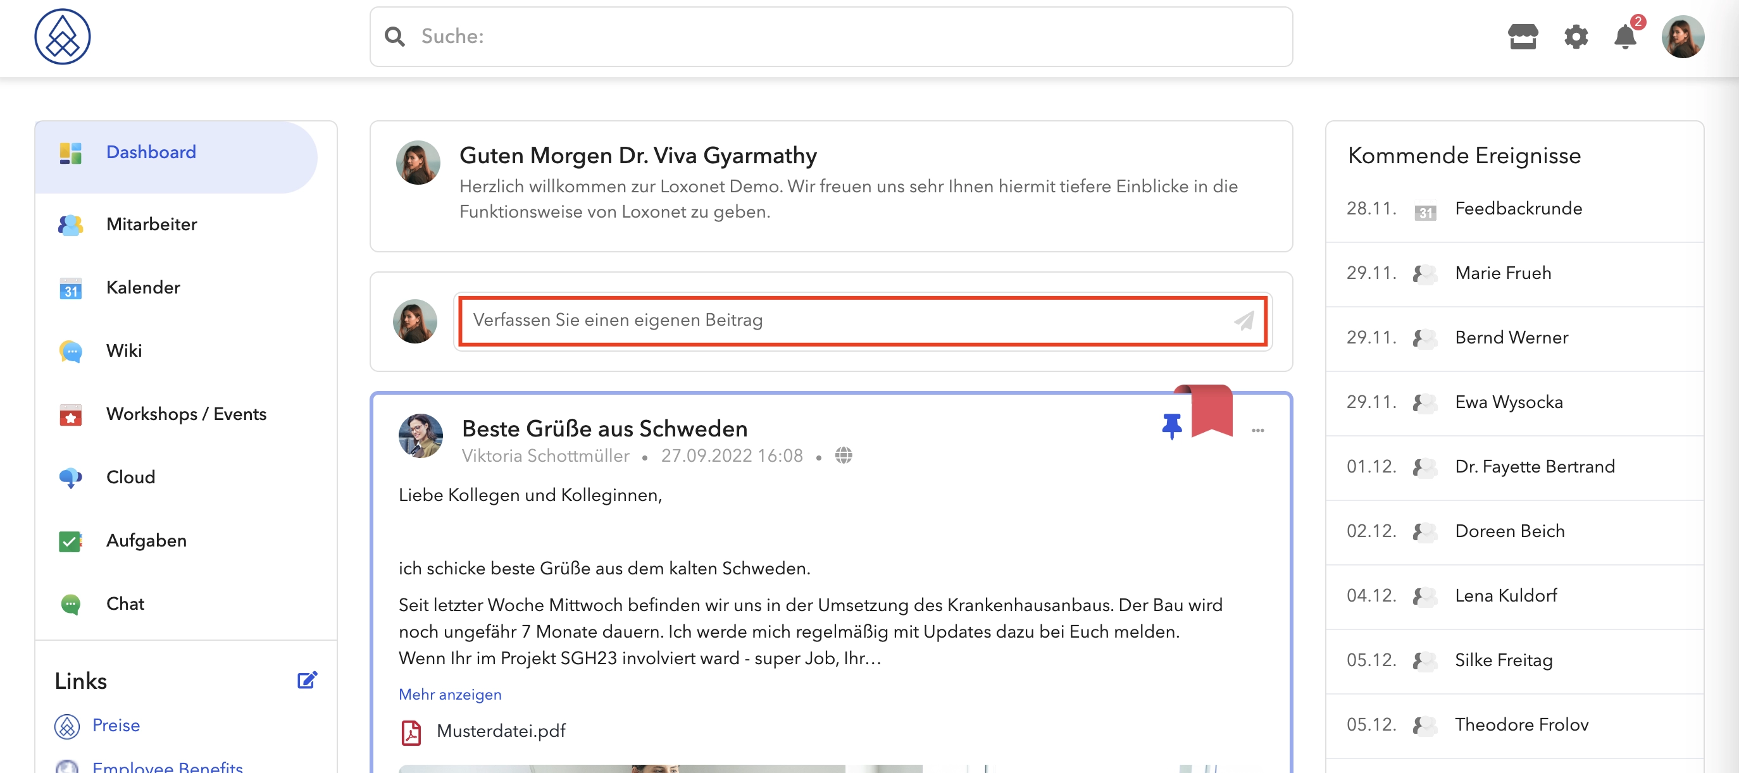Open the post's three-dot options menu

[1257, 430]
